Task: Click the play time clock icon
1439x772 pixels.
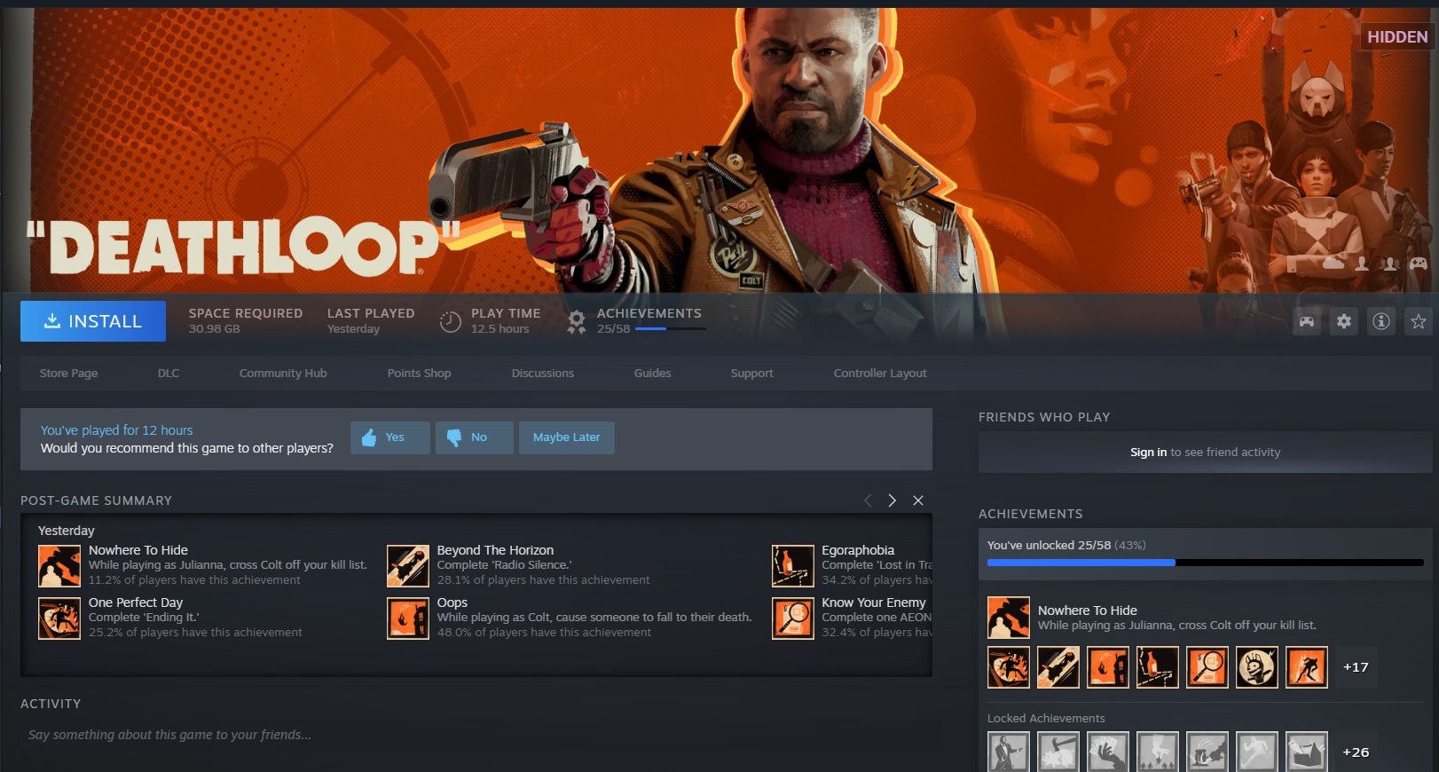Action: (451, 321)
